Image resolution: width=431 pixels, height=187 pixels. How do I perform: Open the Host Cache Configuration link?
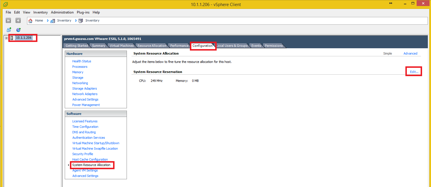90,159
